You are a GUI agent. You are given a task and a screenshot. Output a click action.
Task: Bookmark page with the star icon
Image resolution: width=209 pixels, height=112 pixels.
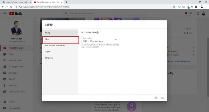174,7
